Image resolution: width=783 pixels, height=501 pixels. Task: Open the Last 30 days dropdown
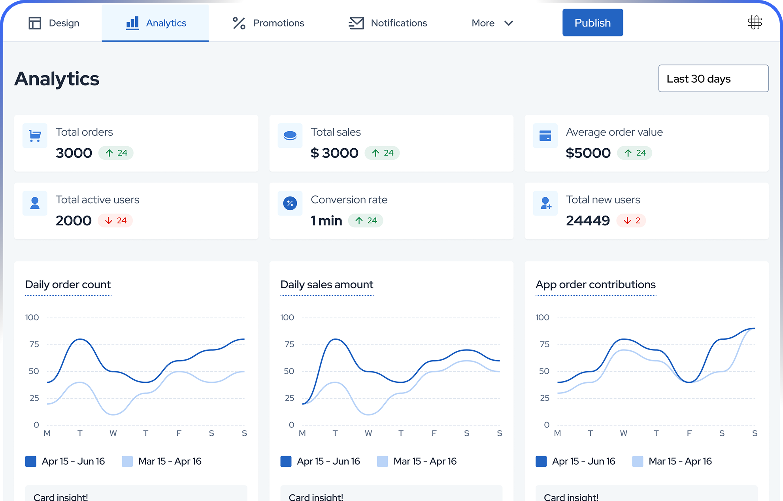coord(713,79)
